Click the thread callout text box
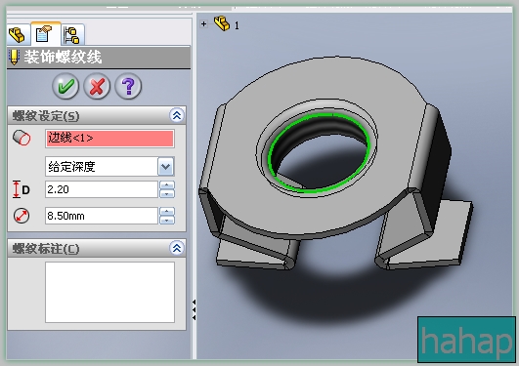Screen dimensions: 519x366 tap(109, 292)
